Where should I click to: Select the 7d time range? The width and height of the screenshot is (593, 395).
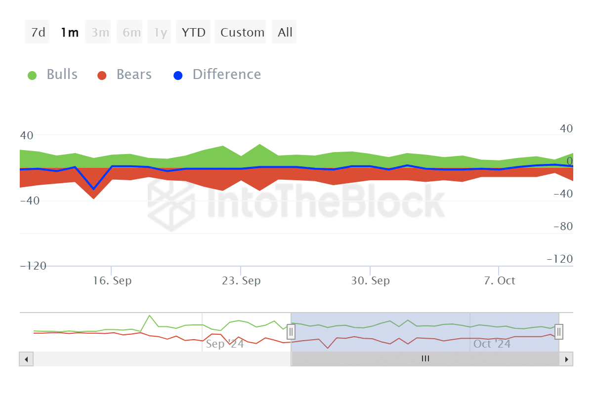point(38,33)
